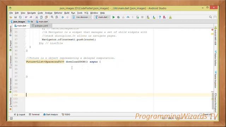Open the Tools menu
Viewport: 226px width, 127px height.
coord(80,13)
